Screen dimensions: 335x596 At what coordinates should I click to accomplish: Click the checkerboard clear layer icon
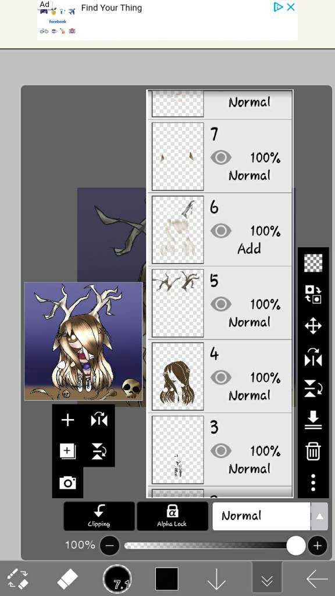tap(313, 262)
